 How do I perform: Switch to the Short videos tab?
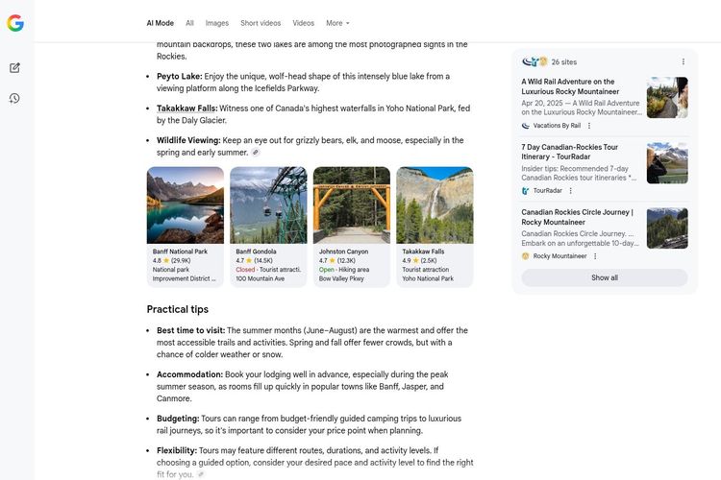[261, 23]
